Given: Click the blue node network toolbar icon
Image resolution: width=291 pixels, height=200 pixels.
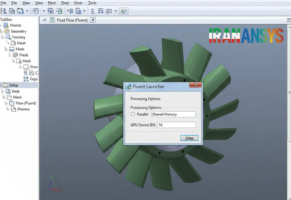Looking at the screenshot, I should pos(70,11).
